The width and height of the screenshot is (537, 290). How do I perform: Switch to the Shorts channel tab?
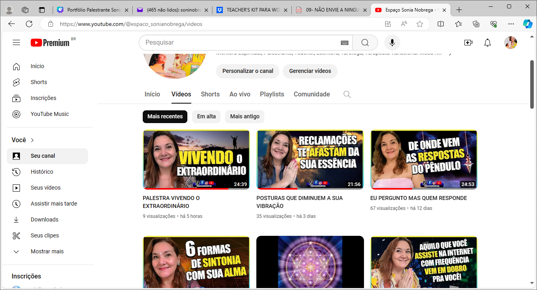point(210,94)
